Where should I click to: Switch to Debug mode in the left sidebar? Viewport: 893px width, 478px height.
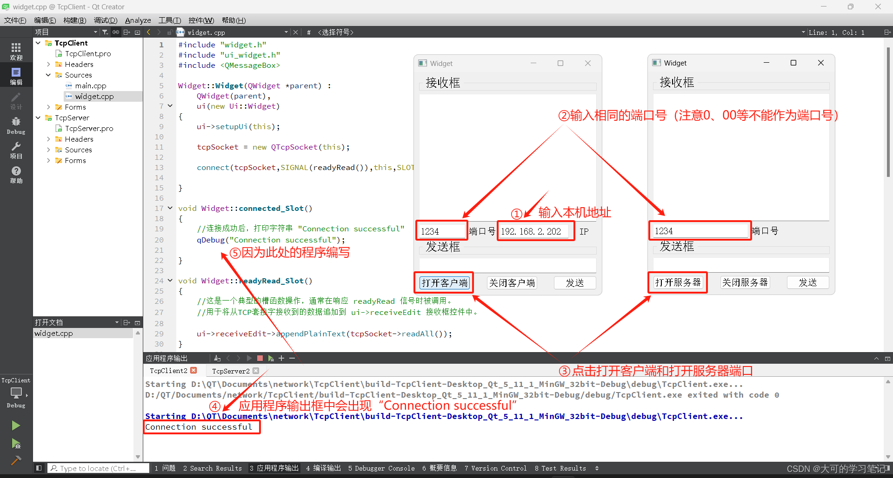[x=16, y=124]
